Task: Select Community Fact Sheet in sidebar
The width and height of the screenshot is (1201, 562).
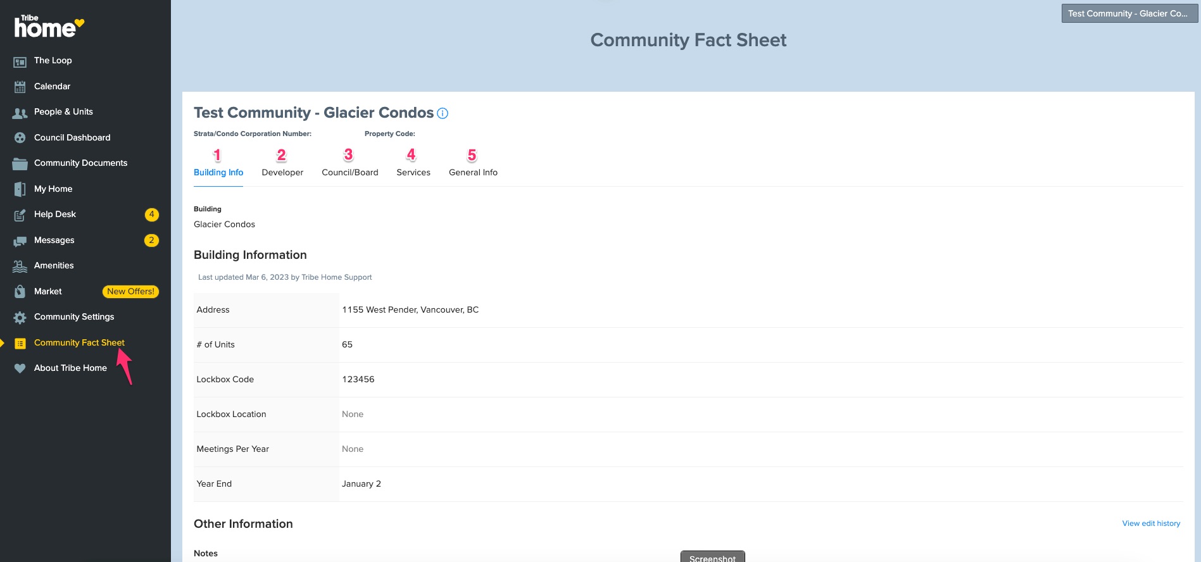Action: tap(79, 342)
